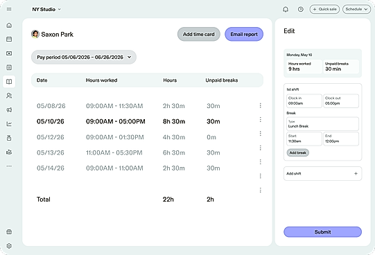Open the reports line chart icon
This screenshot has height=255, width=375.
(x=9, y=124)
